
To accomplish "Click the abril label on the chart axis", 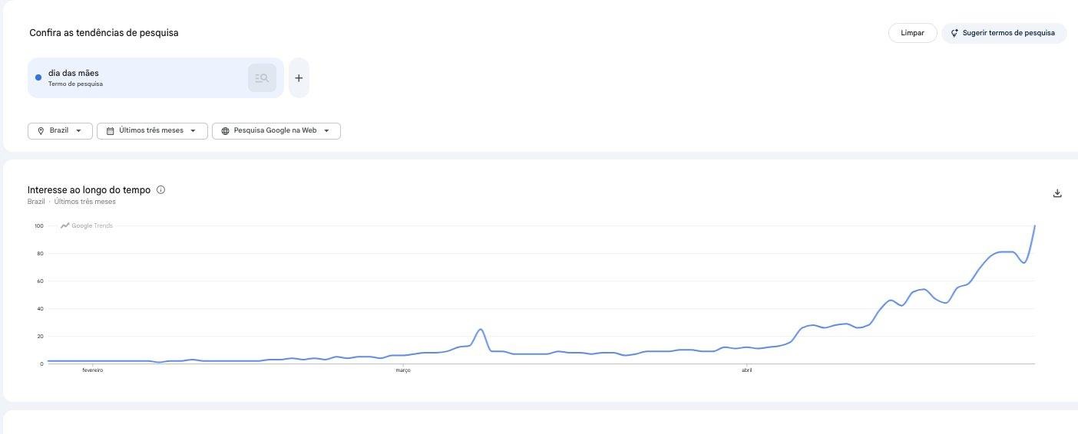I will point(747,370).
